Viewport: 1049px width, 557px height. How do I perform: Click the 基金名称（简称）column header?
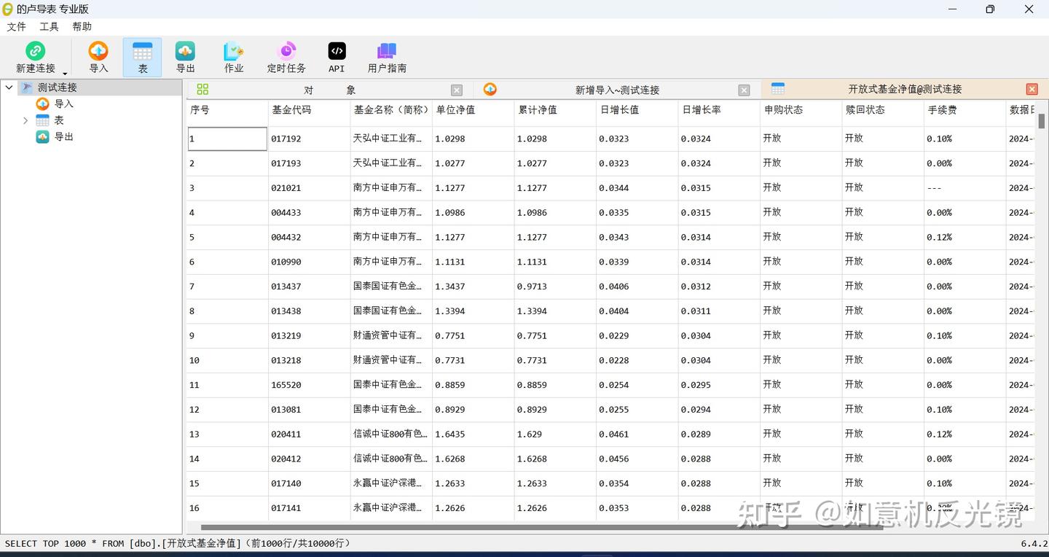tap(391, 109)
